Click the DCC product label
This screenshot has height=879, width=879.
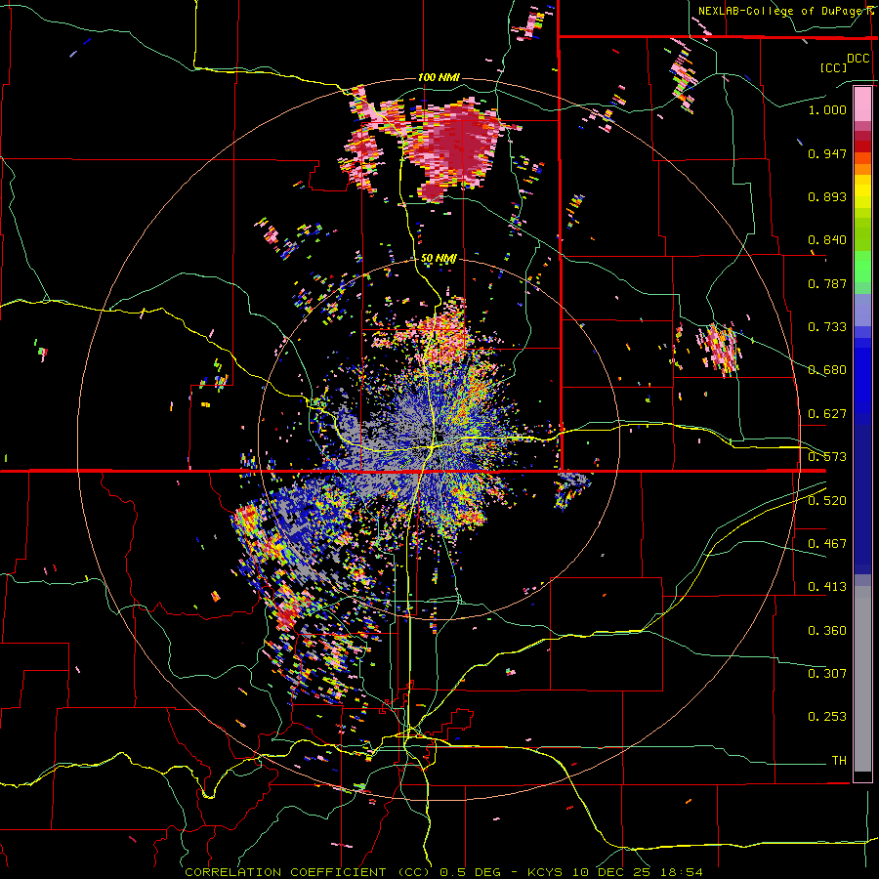(x=858, y=59)
